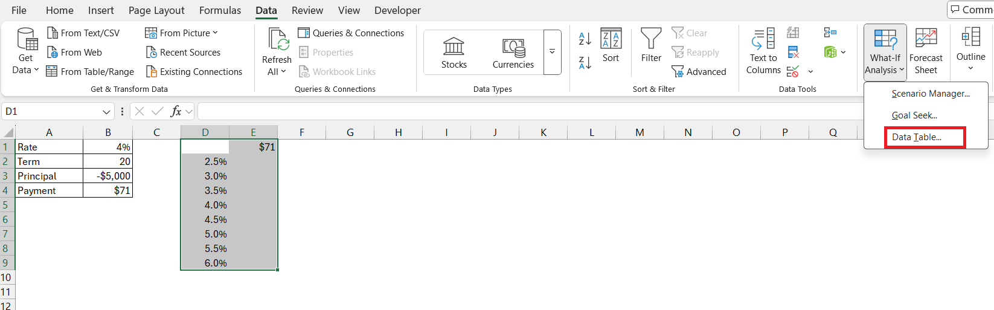Switch to the Developer tab
The width and height of the screenshot is (994, 310).
pos(397,10)
